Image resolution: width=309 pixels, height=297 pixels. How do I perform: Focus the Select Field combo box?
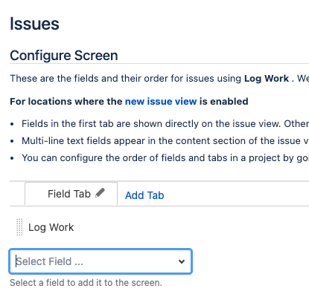point(101,261)
